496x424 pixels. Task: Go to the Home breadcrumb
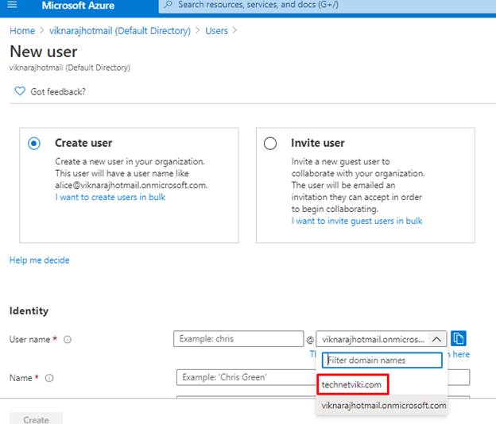(22, 31)
